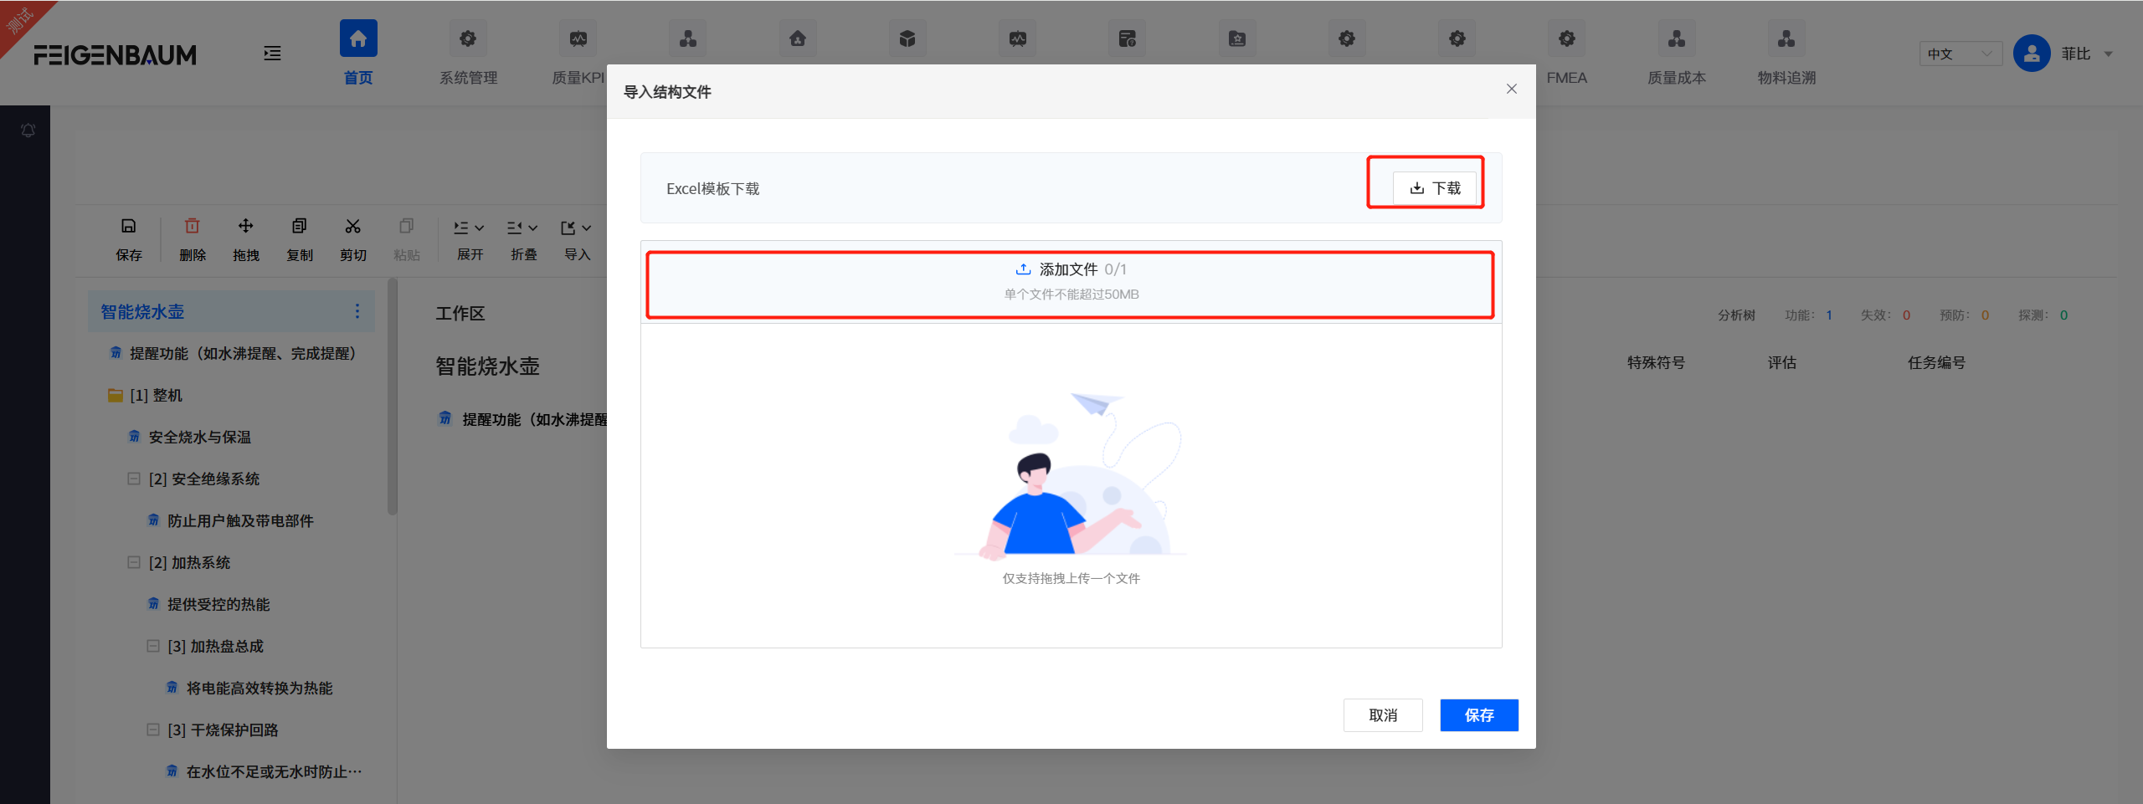The width and height of the screenshot is (2143, 804).
Task: Open the 折叠 collapse dropdown arrow
Action: pyautogui.click(x=534, y=227)
